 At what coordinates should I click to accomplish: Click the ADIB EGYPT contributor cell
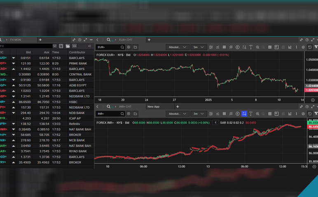[x=78, y=85]
